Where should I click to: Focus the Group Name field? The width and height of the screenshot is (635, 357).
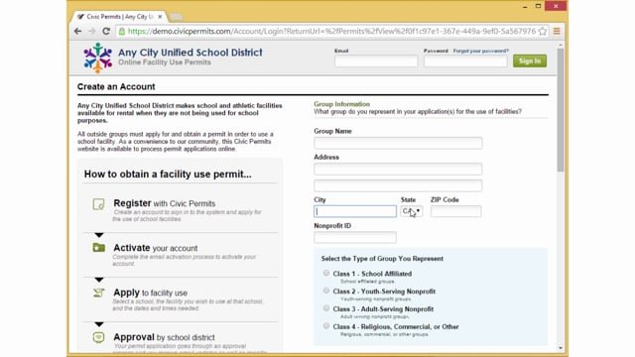click(x=398, y=143)
